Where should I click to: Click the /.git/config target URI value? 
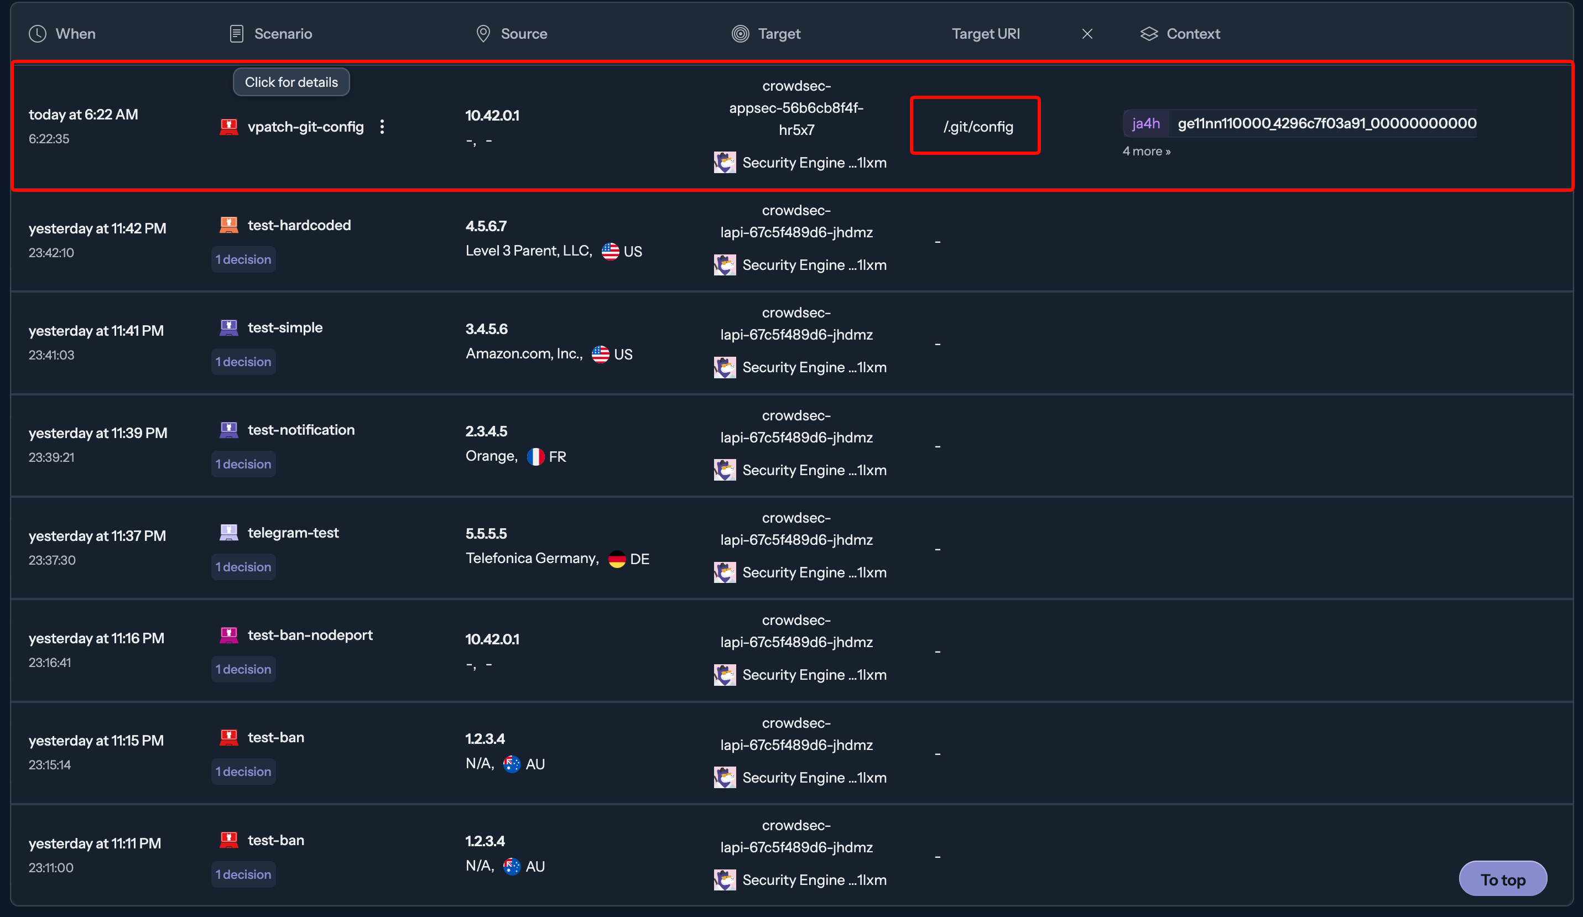click(977, 127)
